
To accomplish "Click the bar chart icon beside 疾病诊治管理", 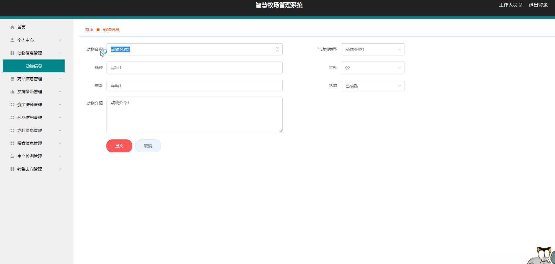I will tap(12, 92).
